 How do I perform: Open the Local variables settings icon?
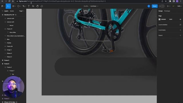click(180, 25)
